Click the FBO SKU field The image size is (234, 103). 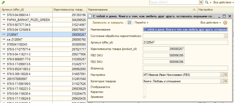tap(164, 55)
